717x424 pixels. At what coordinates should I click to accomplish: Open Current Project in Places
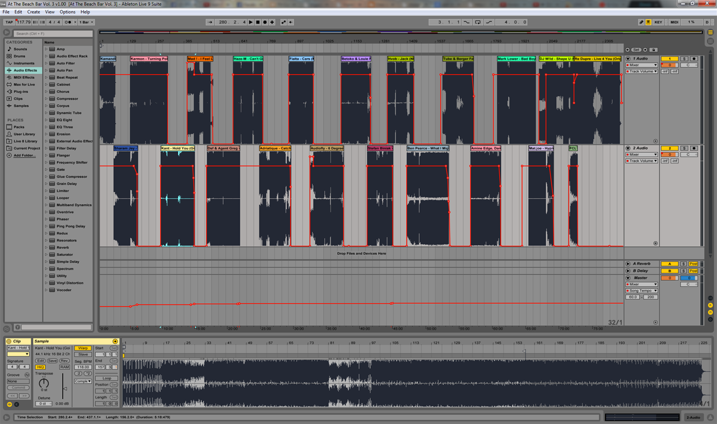(x=27, y=148)
